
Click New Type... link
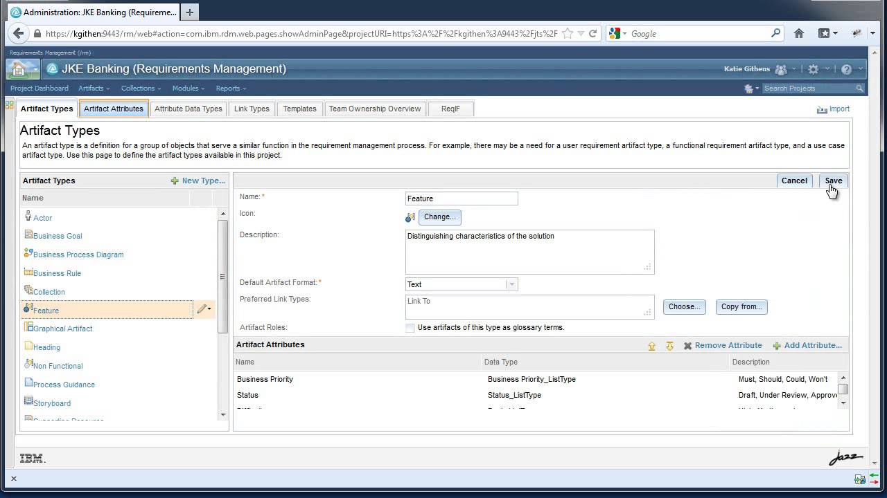pyautogui.click(x=198, y=181)
